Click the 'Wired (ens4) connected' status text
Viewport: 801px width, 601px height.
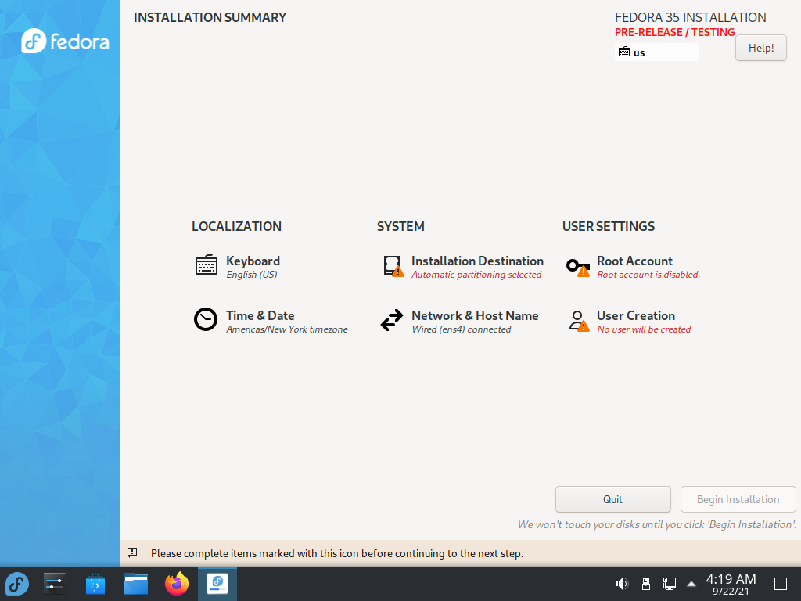pyautogui.click(x=462, y=329)
